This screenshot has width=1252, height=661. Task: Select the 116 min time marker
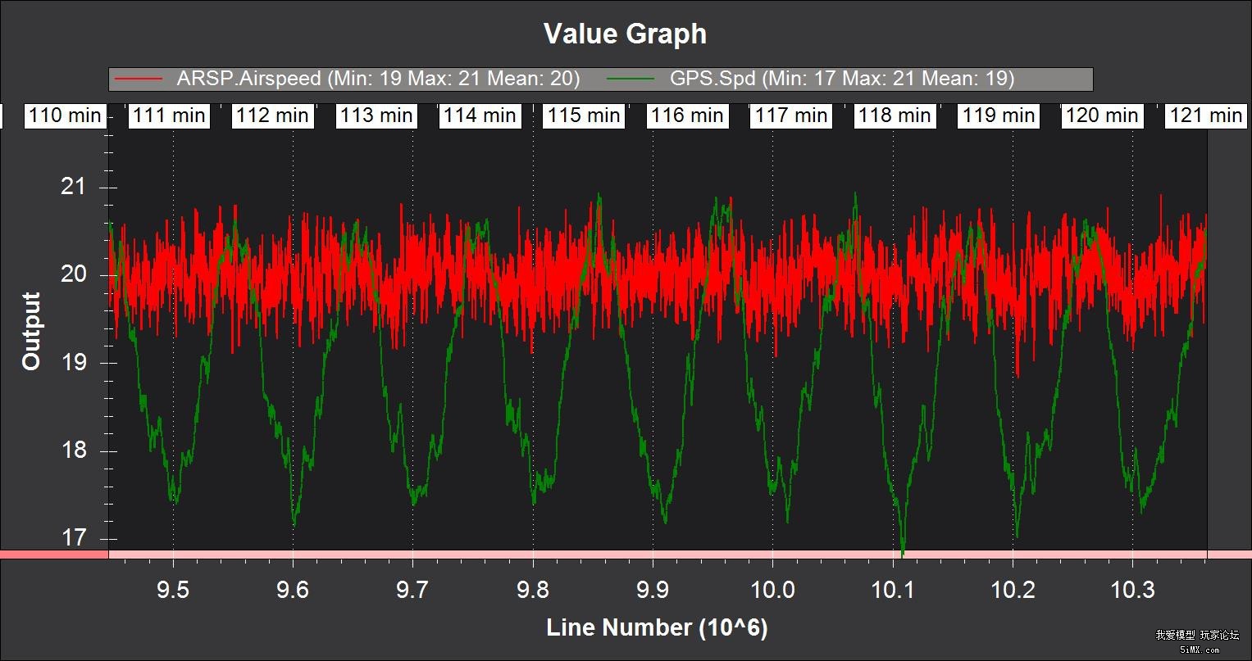pos(688,115)
